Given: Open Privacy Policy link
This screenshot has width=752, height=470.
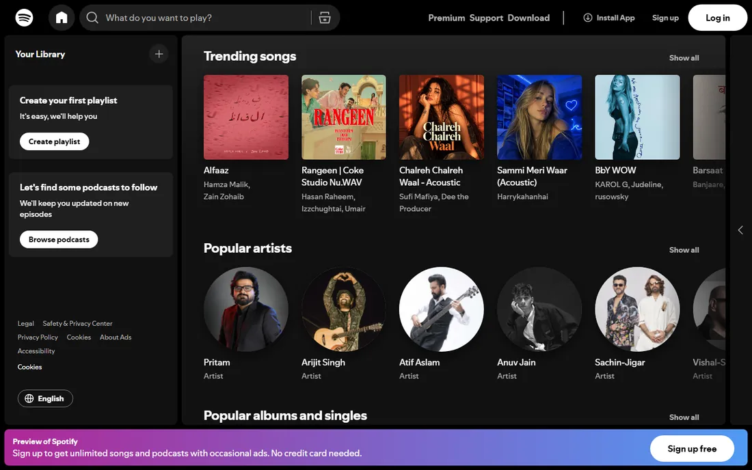Looking at the screenshot, I should [38, 337].
